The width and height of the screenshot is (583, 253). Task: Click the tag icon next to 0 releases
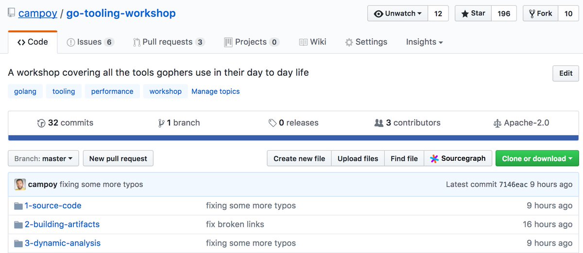click(273, 123)
